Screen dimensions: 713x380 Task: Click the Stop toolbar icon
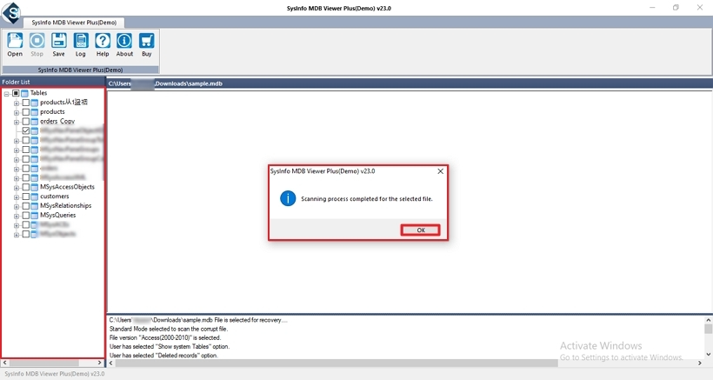(x=37, y=44)
